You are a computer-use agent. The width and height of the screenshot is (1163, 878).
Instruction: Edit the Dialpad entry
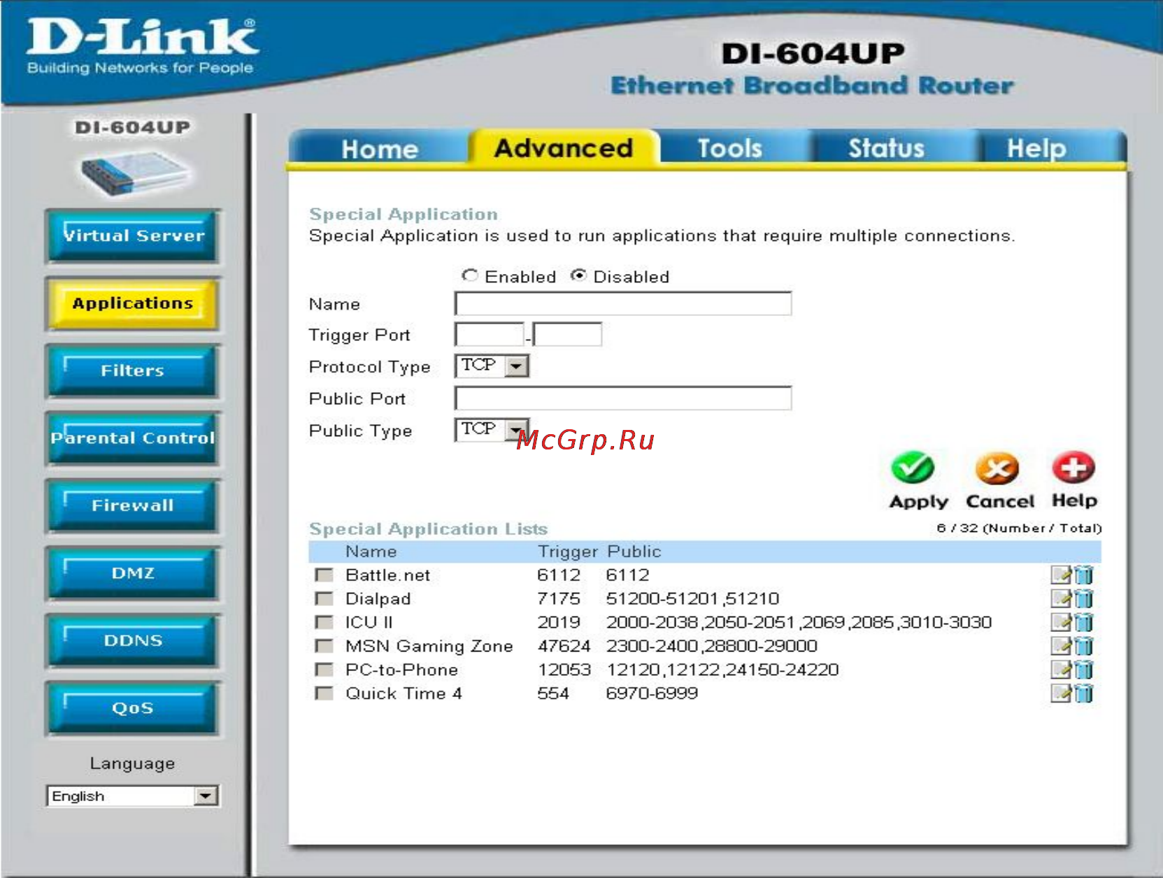tap(1062, 599)
